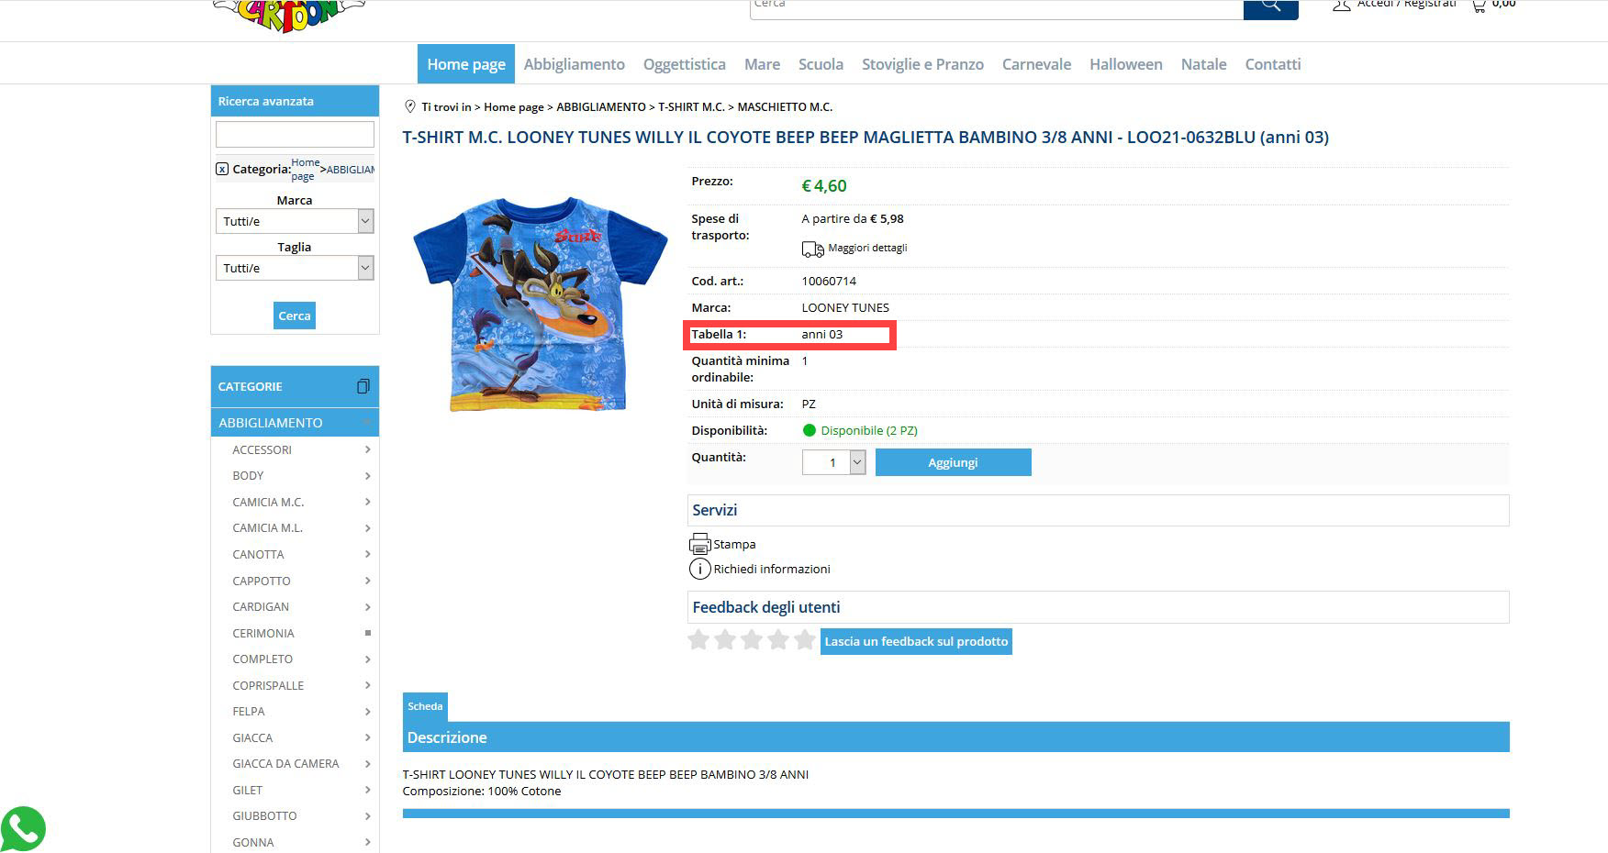The width and height of the screenshot is (1608, 853).
Task: Click the WhatsApp chat icon
Action: 23,828
